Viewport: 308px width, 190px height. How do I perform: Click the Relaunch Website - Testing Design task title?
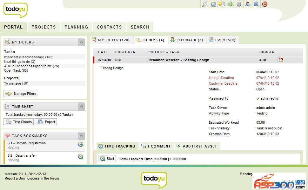(179, 60)
